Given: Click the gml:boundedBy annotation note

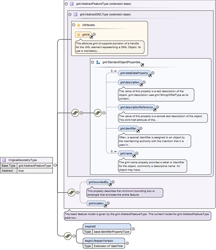Looking at the screenshot, I should [125, 193].
